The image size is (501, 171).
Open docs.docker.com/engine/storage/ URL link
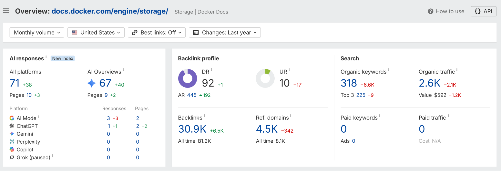pos(110,11)
